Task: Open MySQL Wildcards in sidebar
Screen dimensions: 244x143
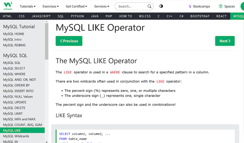Action: 16,136
